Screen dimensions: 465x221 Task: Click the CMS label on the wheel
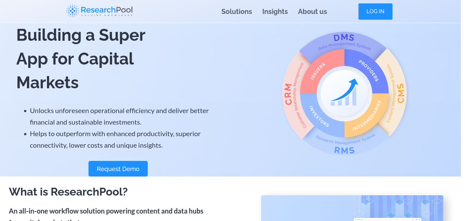pyautogui.click(x=401, y=93)
